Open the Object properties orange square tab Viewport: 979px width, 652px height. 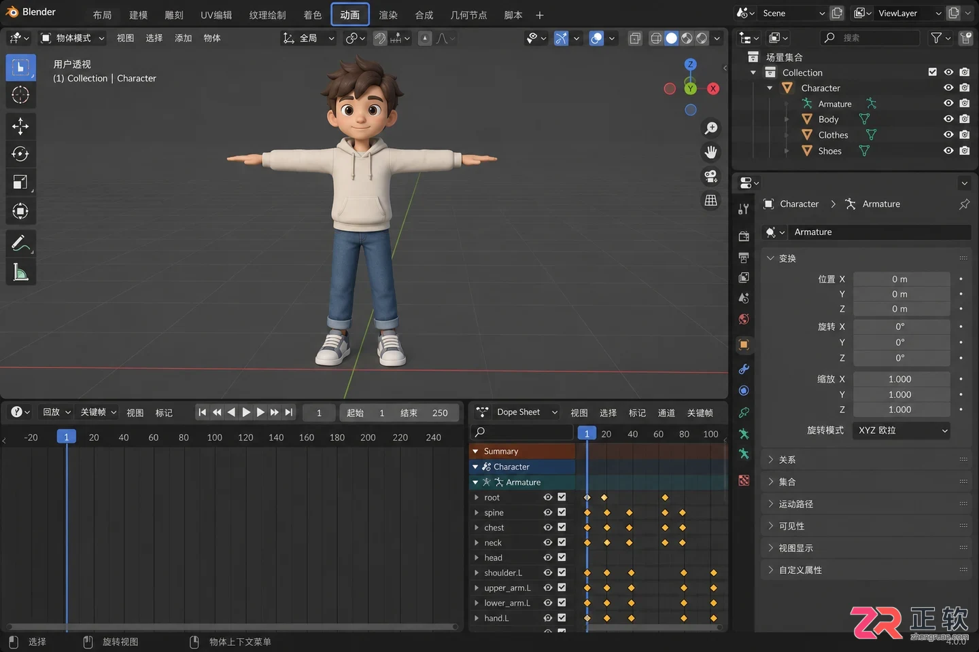coord(744,344)
